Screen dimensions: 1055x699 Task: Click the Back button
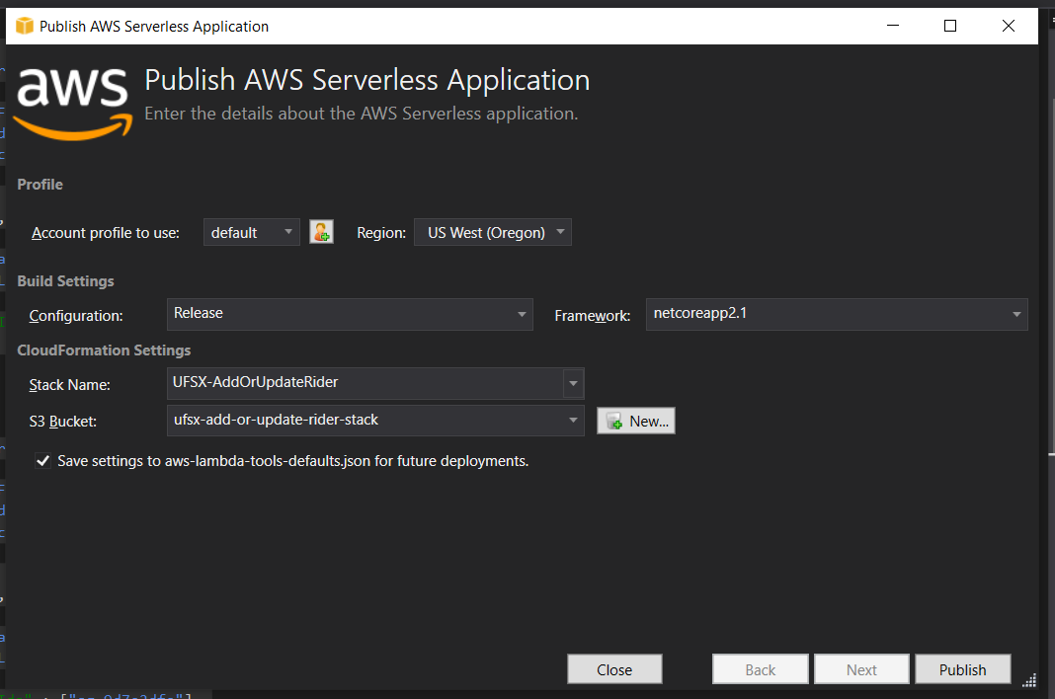760,668
